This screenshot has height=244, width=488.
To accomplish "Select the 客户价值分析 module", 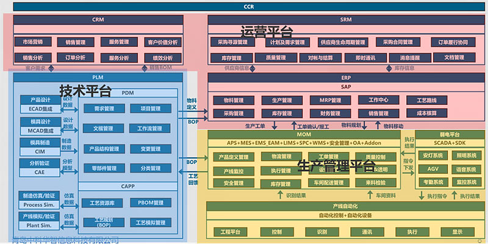I will tap(163, 42).
